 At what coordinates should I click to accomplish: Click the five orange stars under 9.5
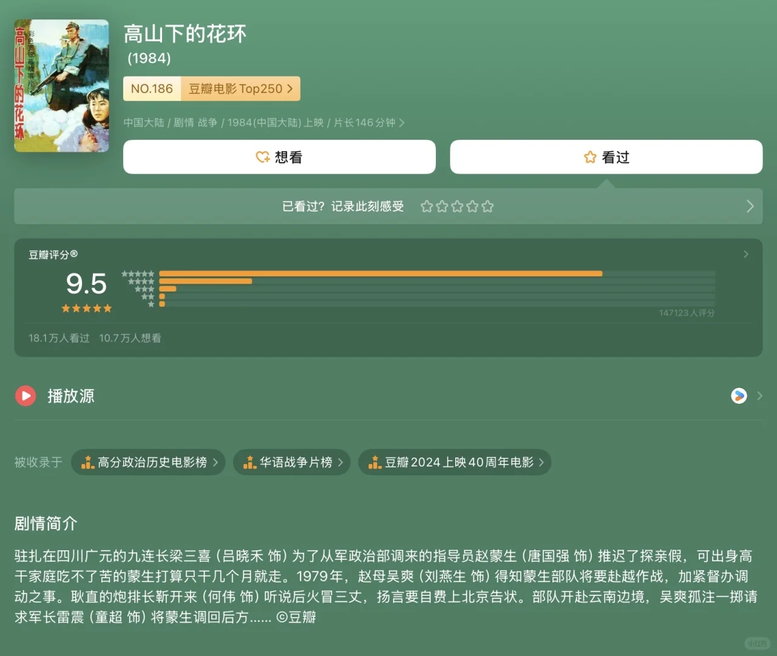pyautogui.click(x=86, y=309)
